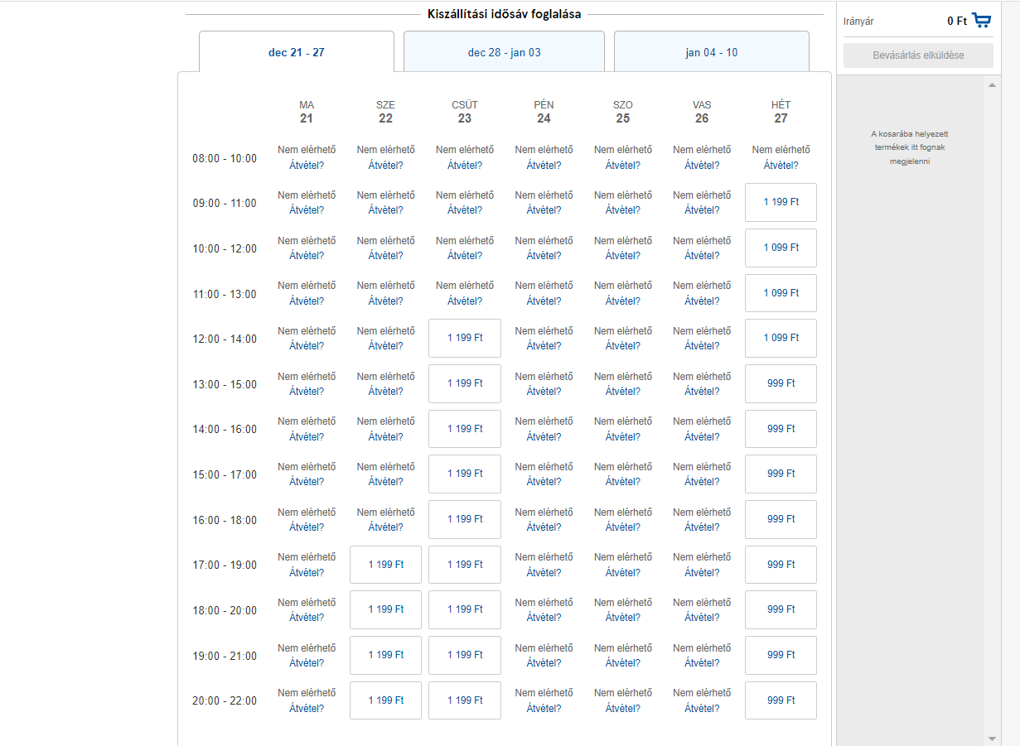The height and width of the screenshot is (746, 1020).
Task: Reserve Thursday 23 slot 20:00 - 22:00
Action: coord(465,700)
